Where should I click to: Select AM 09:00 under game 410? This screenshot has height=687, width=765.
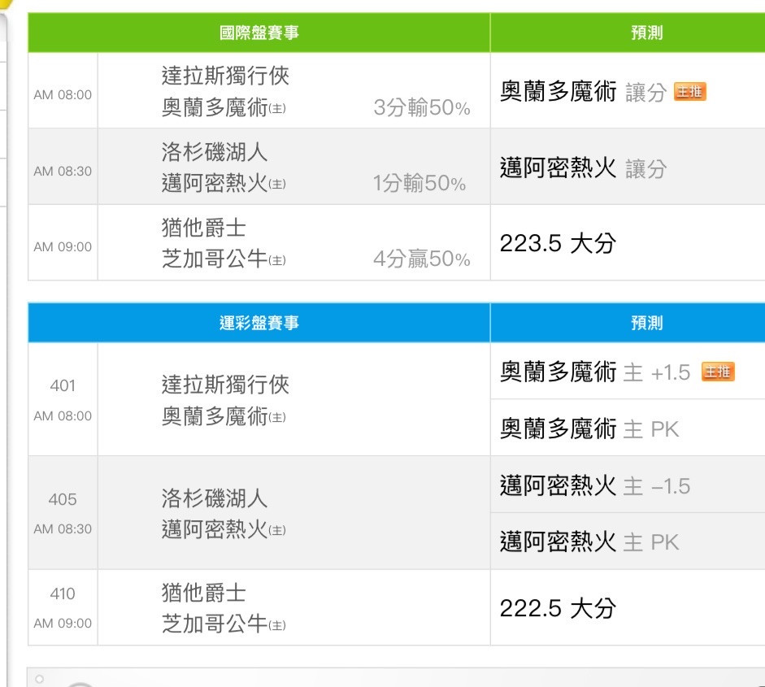pyautogui.click(x=63, y=623)
